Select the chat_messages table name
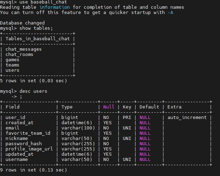 click(23, 49)
